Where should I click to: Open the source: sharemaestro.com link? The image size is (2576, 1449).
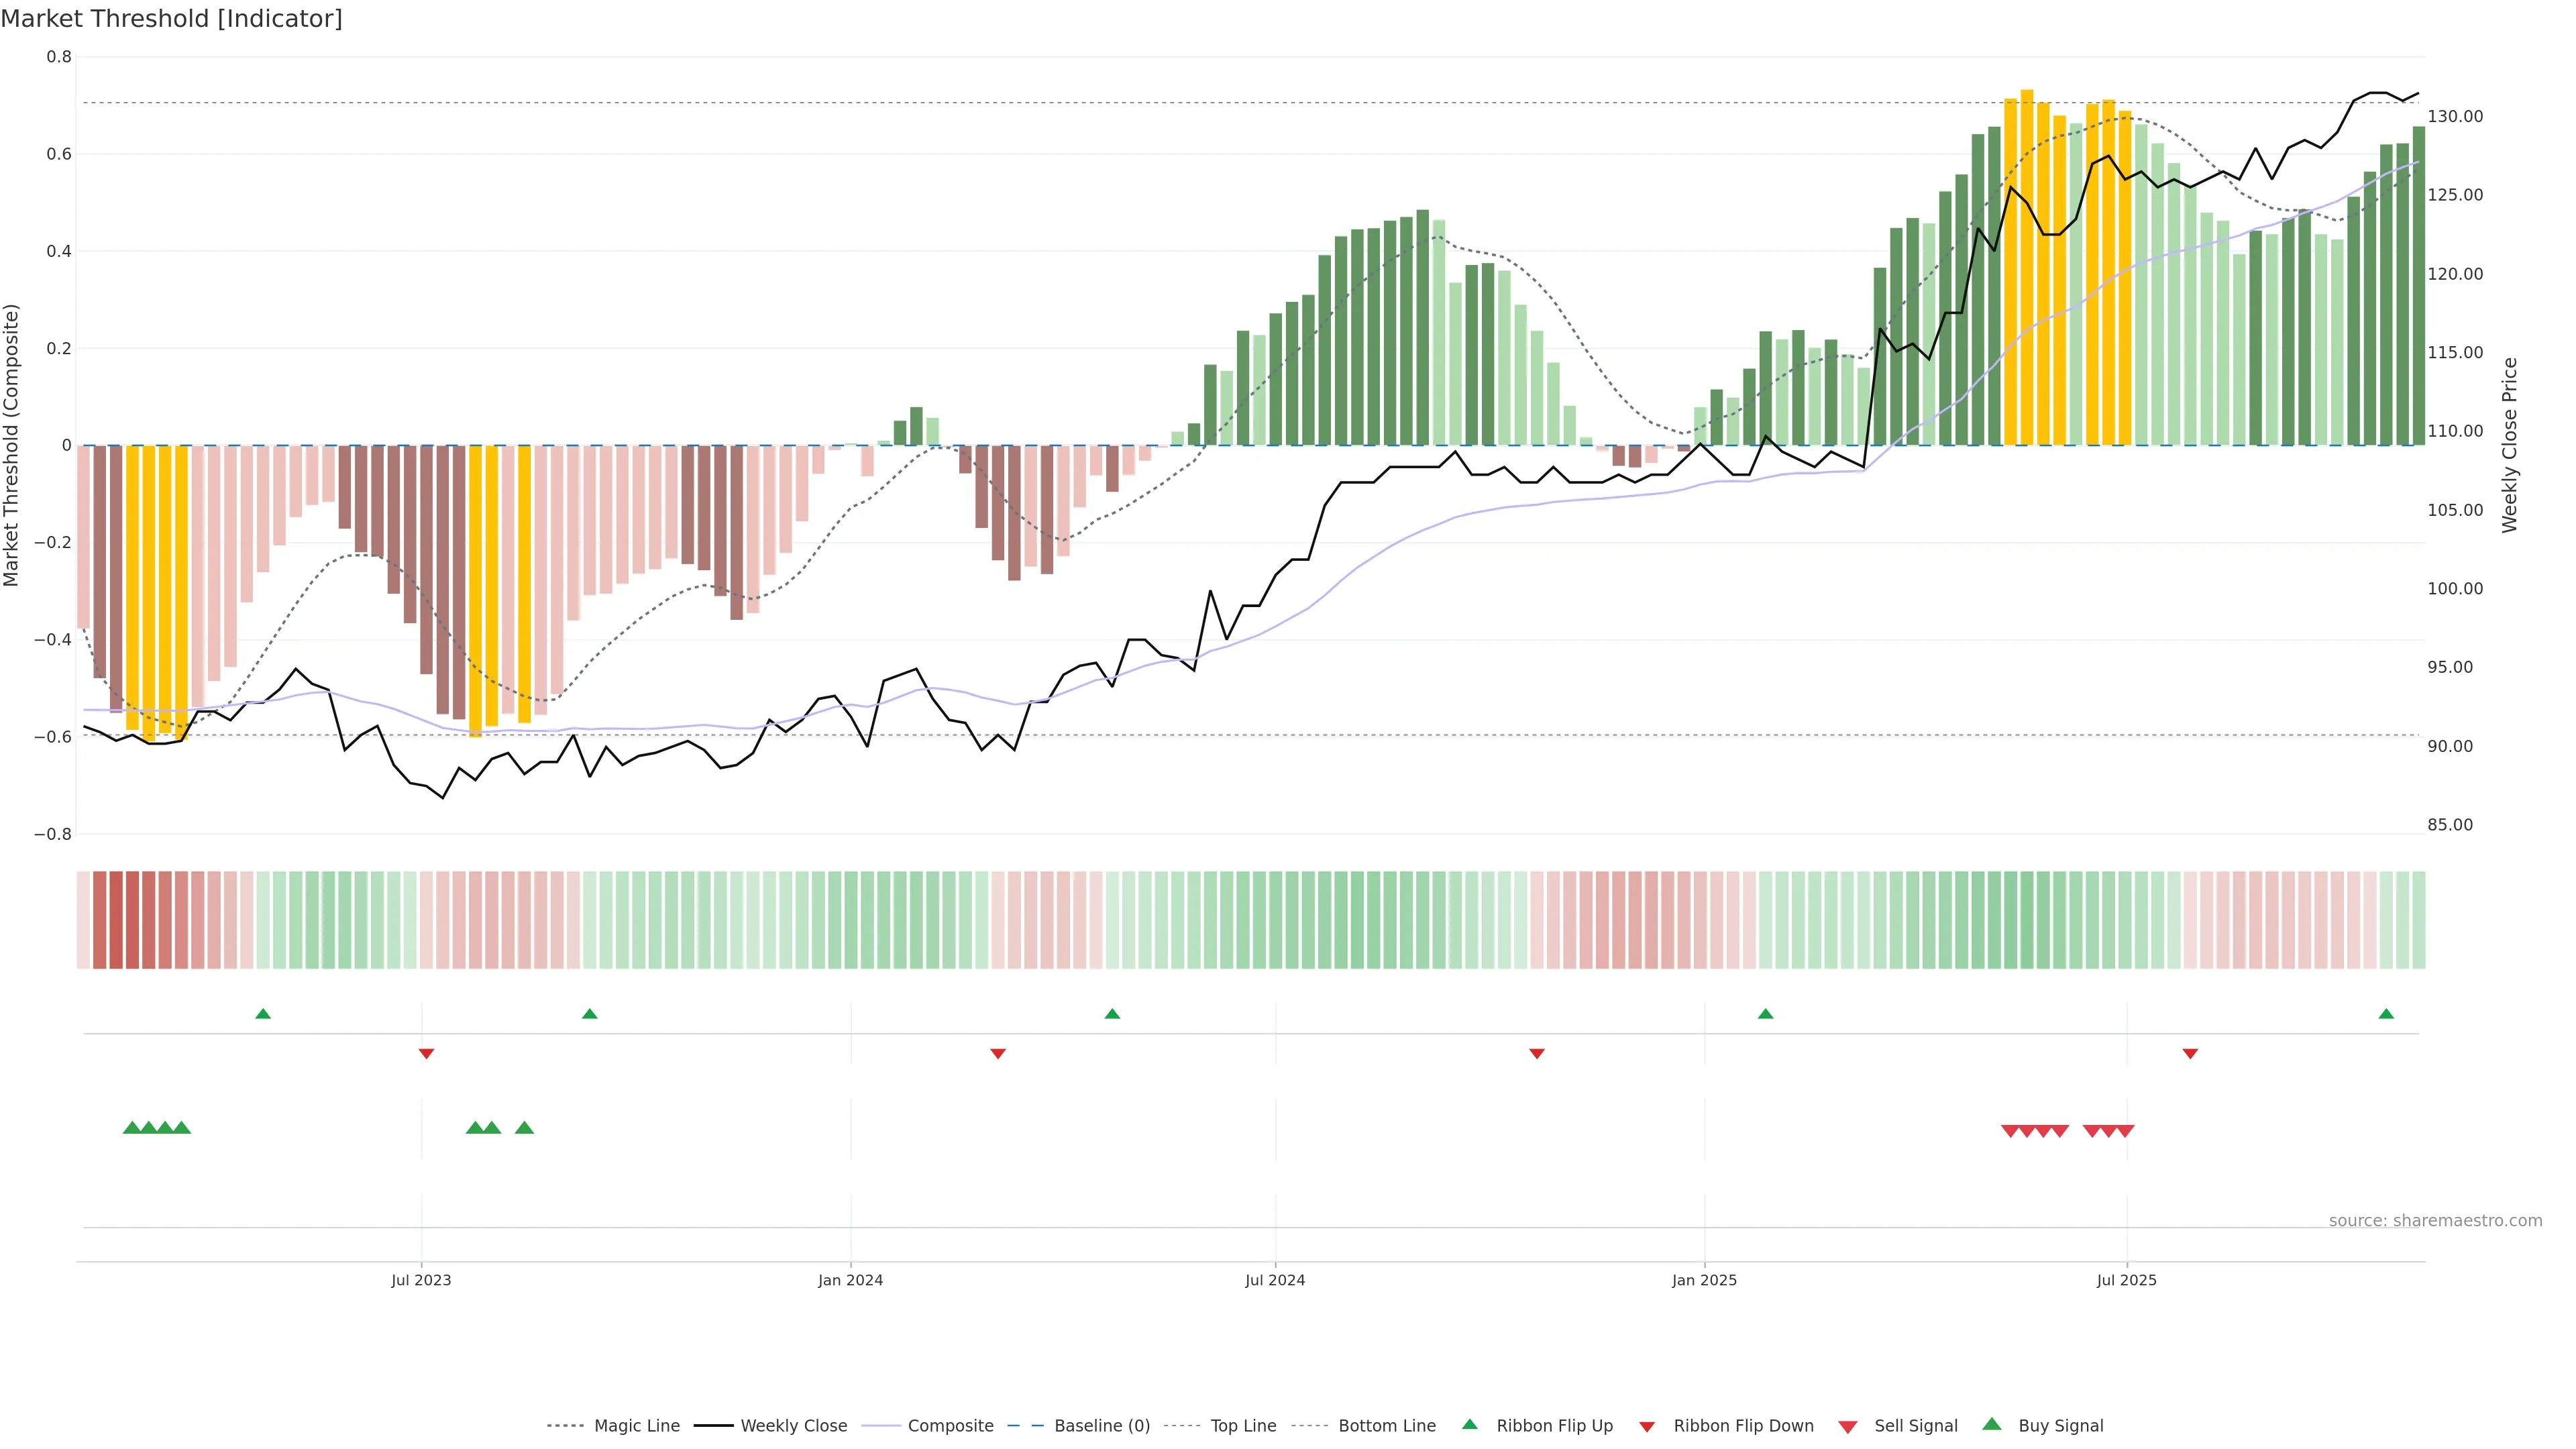[2435, 1221]
